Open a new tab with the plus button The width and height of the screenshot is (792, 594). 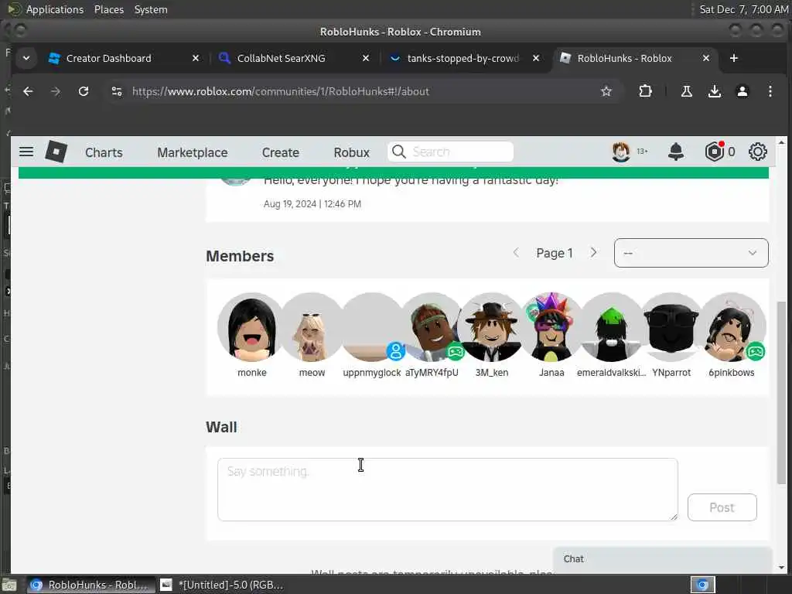734,58
